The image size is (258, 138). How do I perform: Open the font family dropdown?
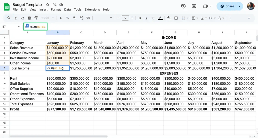coord(103,18)
